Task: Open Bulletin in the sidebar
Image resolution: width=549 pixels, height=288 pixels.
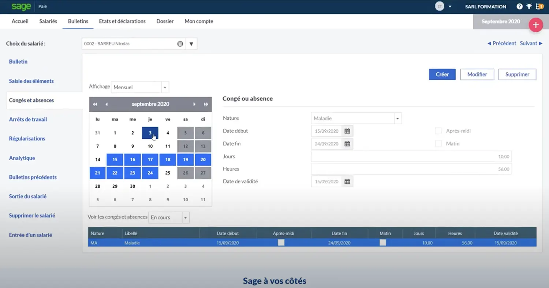Action: click(x=18, y=61)
